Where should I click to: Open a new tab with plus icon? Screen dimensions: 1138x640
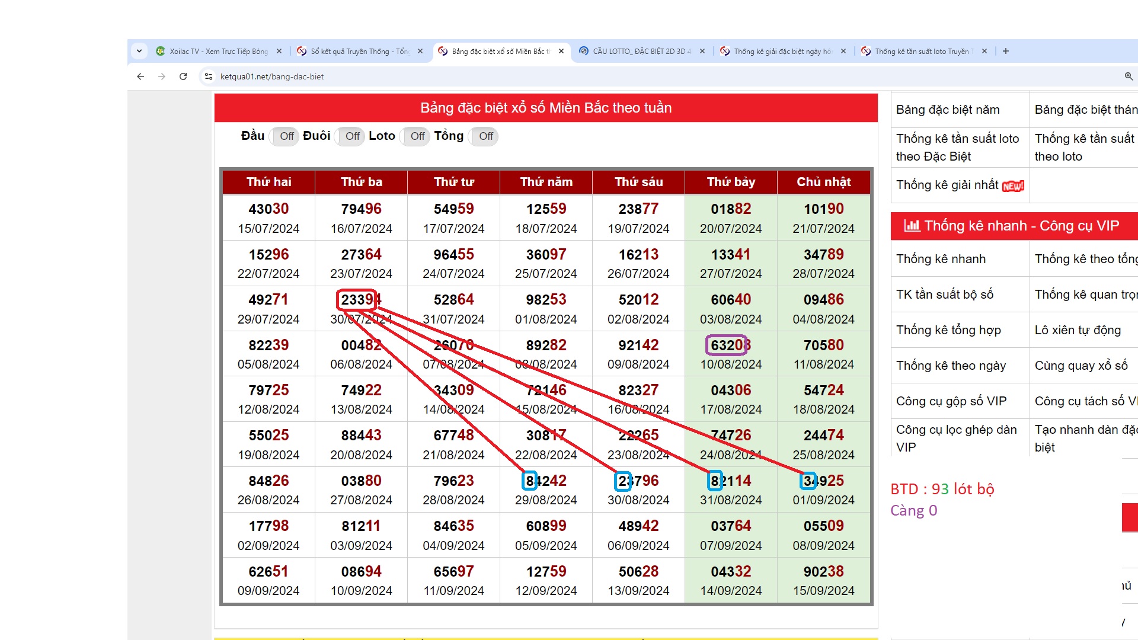coord(1006,51)
